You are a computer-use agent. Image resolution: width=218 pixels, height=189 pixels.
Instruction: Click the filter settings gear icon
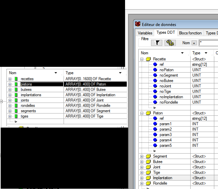click(170, 43)
